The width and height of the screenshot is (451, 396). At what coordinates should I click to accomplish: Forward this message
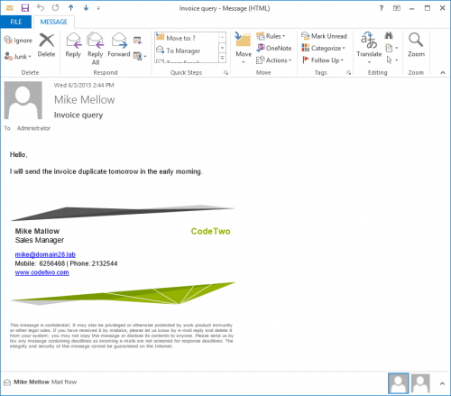(x=119, y=45)
